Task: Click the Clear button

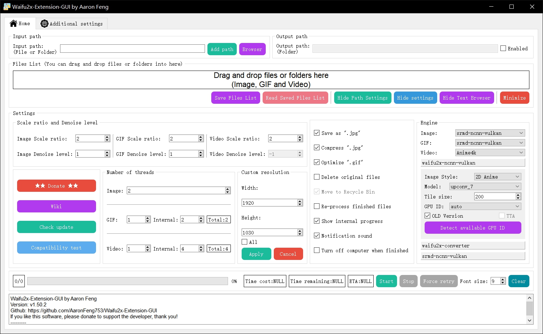Action: [x=519, y=281]
